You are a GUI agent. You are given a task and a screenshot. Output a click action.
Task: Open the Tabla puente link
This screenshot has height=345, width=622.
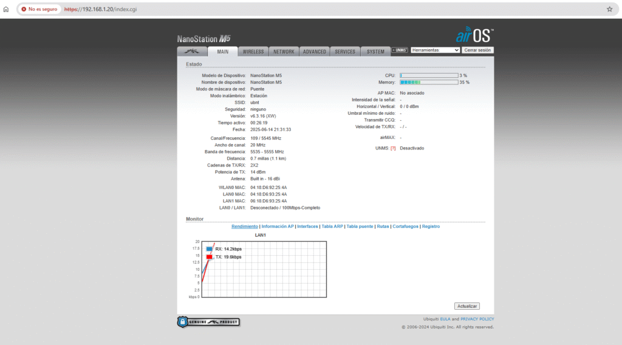[x=360, y=227]
